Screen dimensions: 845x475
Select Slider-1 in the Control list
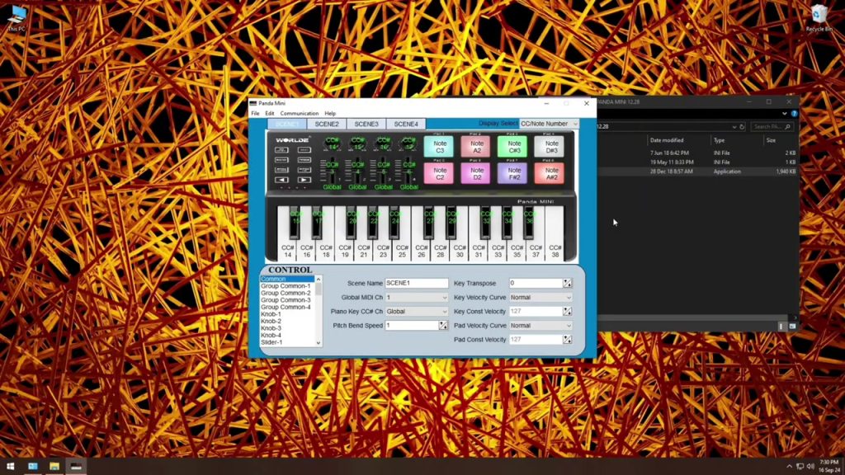pos(286,342)
